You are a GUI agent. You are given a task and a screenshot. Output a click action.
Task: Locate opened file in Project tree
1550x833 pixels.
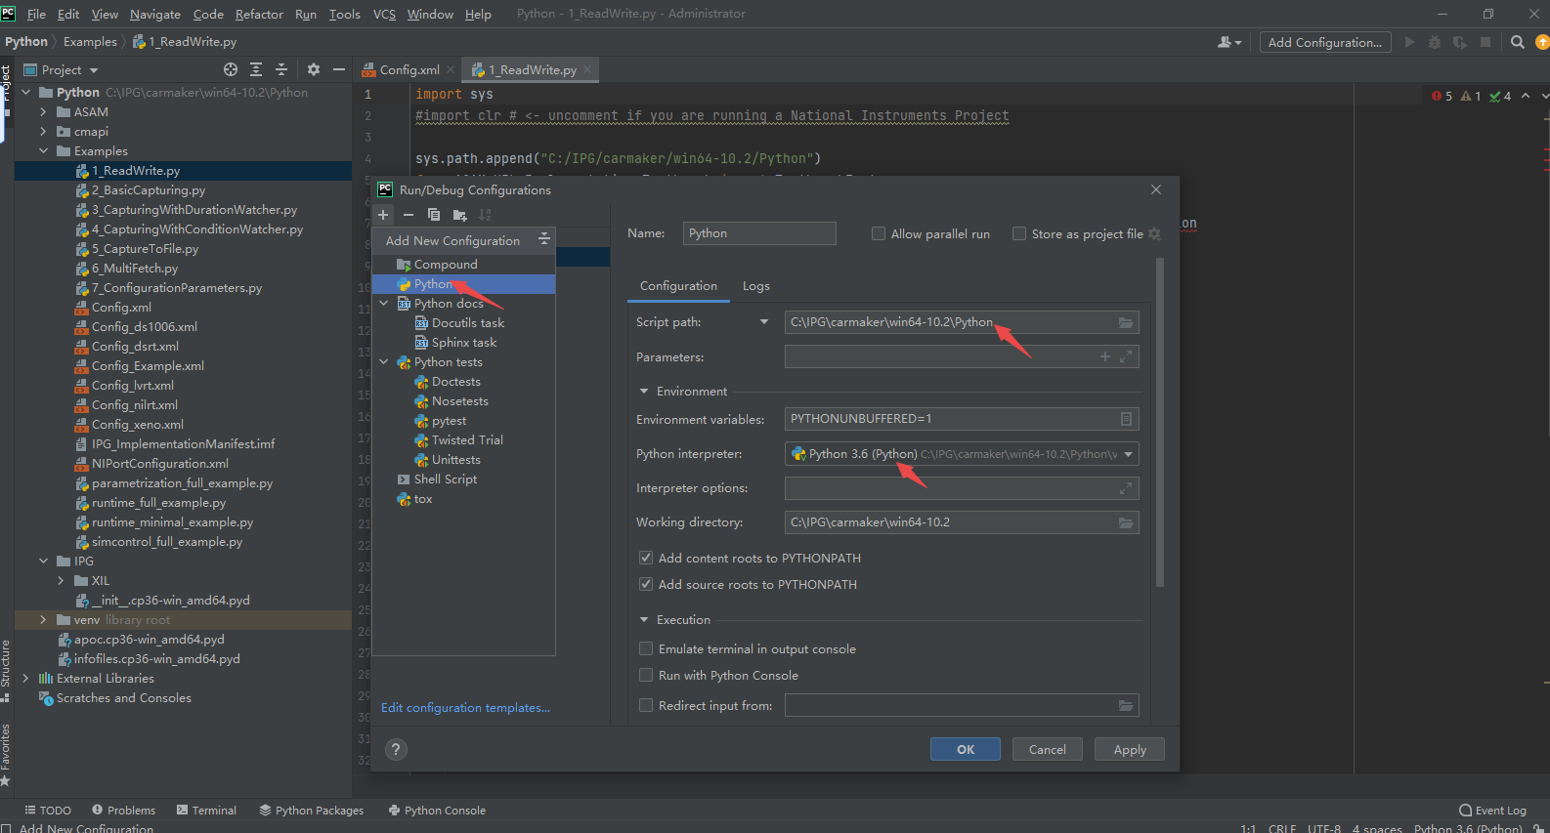coord(231,69)
